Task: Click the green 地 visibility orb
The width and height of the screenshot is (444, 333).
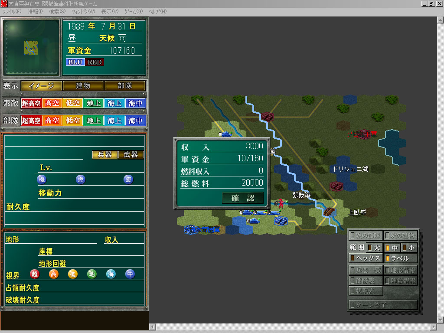Action: click(92, 274)
